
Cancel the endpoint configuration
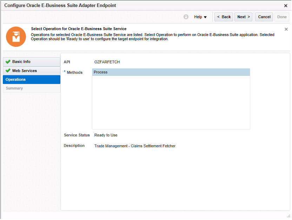coord(264,17)
